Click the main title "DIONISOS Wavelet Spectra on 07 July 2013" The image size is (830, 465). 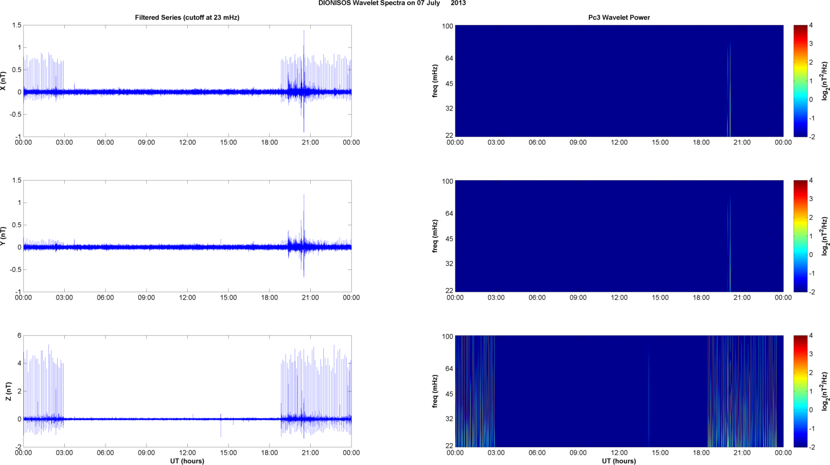[392, 3]
